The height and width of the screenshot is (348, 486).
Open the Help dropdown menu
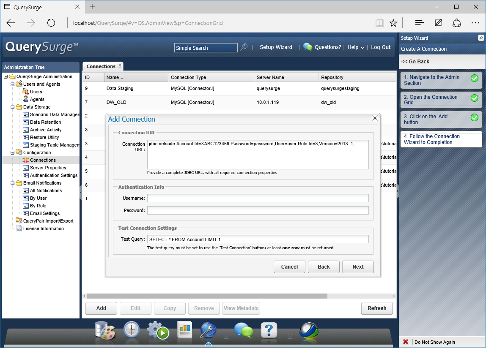click(356, 47)
